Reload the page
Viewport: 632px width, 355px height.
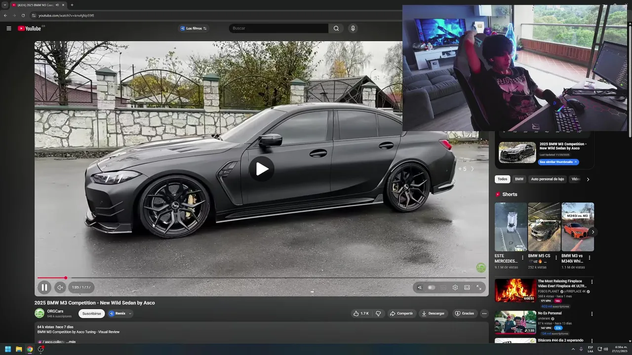click(23, 15)
